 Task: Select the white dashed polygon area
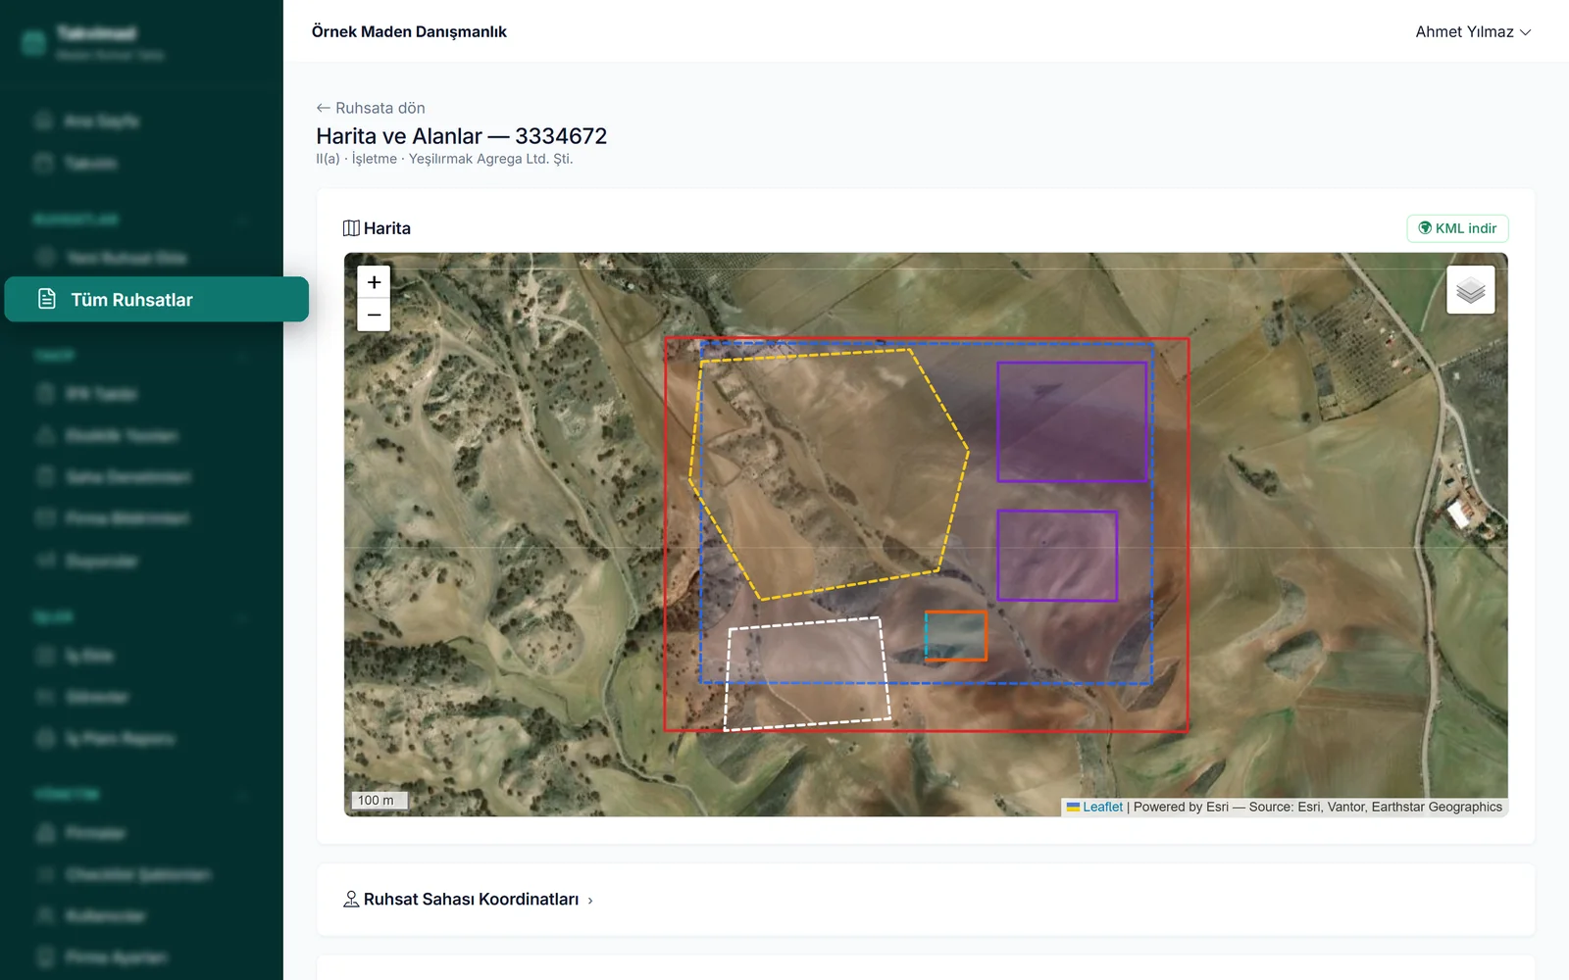(807, 674)
